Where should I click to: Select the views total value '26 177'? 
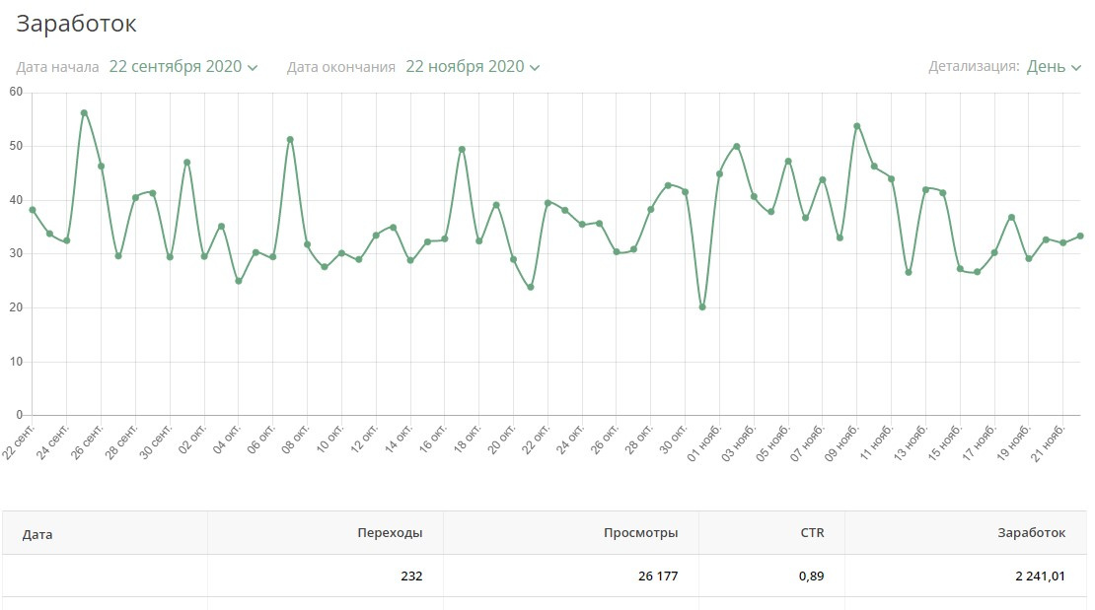tap(658, 576)
